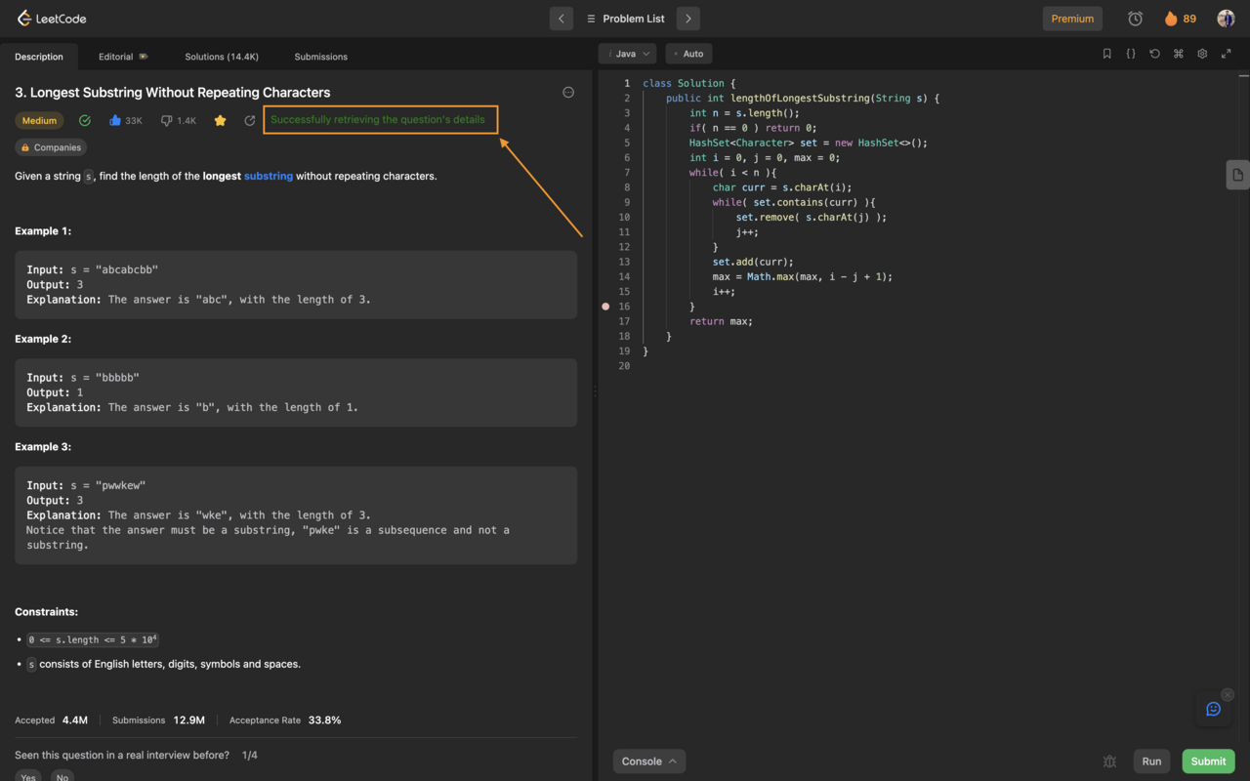Image resolution: width=1250 pixels, height=781 pixels.
Task: Submit the solution with Submit button
Action: 1208,761
